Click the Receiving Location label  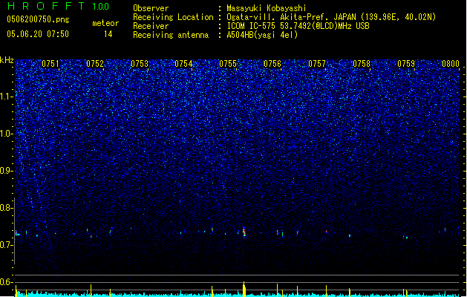[173, 17]
